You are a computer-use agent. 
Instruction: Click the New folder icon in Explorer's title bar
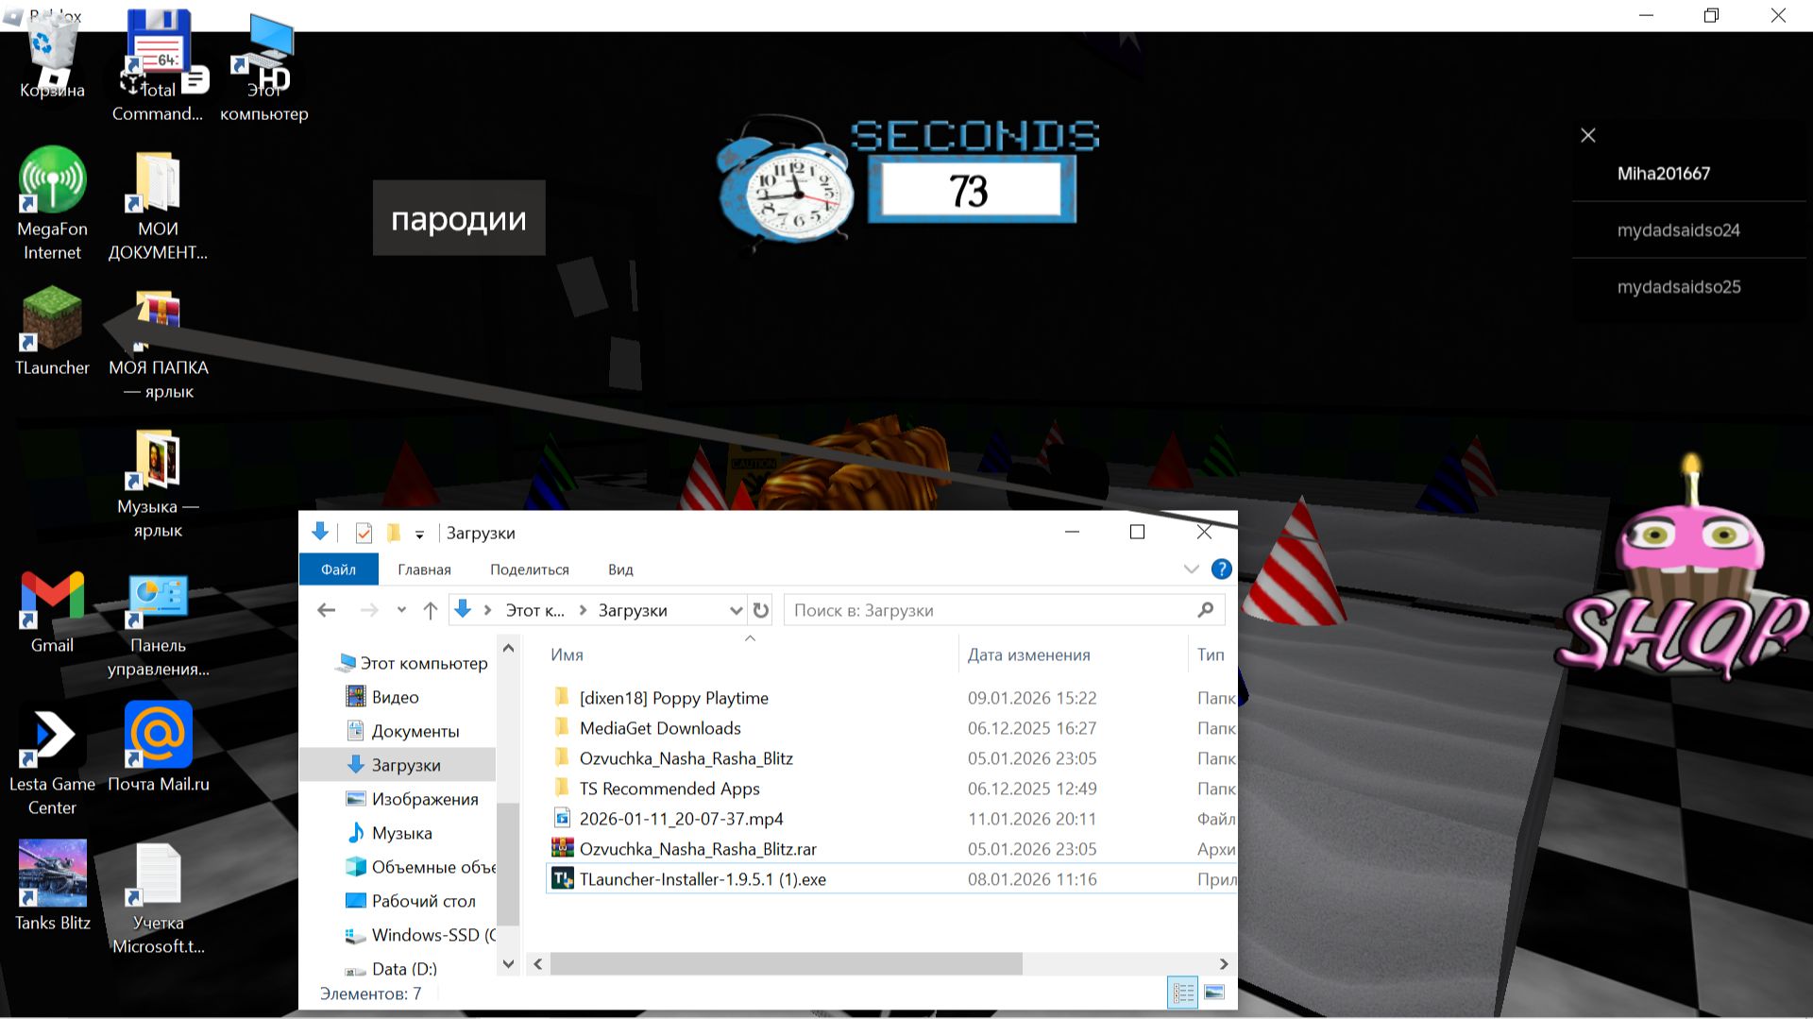pyautogui.click(x=394, y=533)
